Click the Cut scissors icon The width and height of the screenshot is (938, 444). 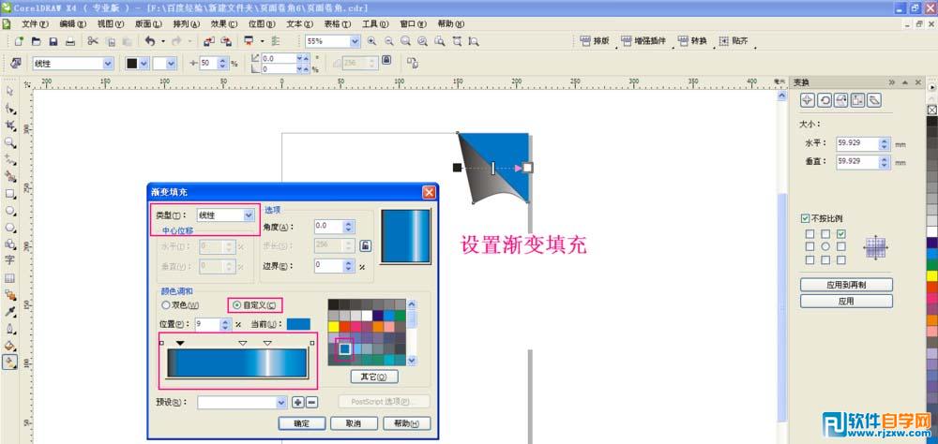[93, 41]
